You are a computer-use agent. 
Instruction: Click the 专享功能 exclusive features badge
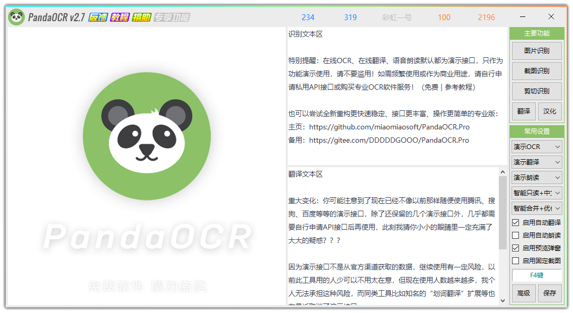[x=171, y=18]
